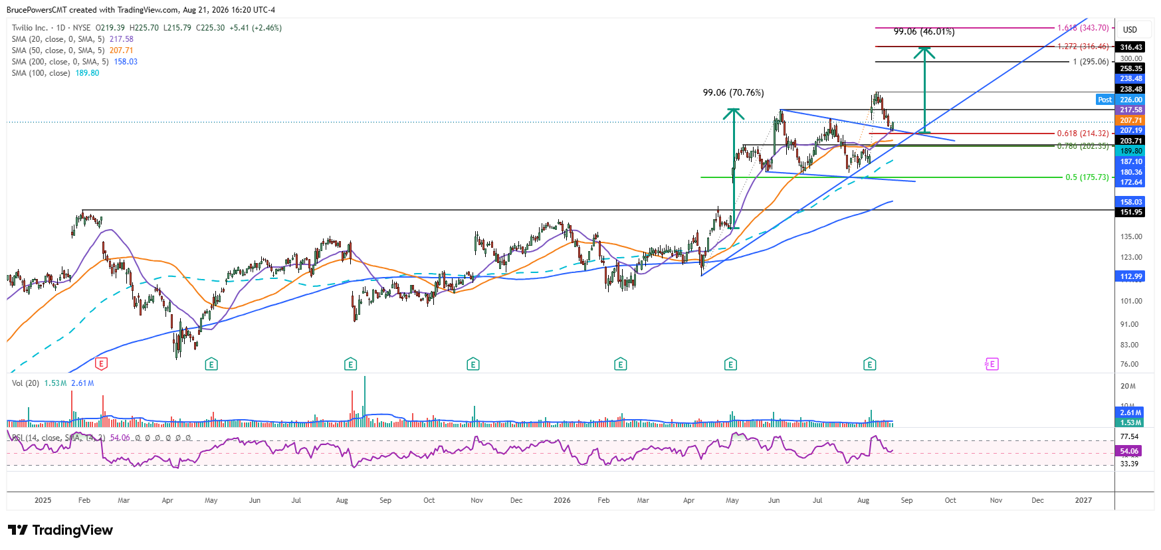Open the USD currency selector
This screenshot has height=550, width=1161.
[x=1130, y=30]
